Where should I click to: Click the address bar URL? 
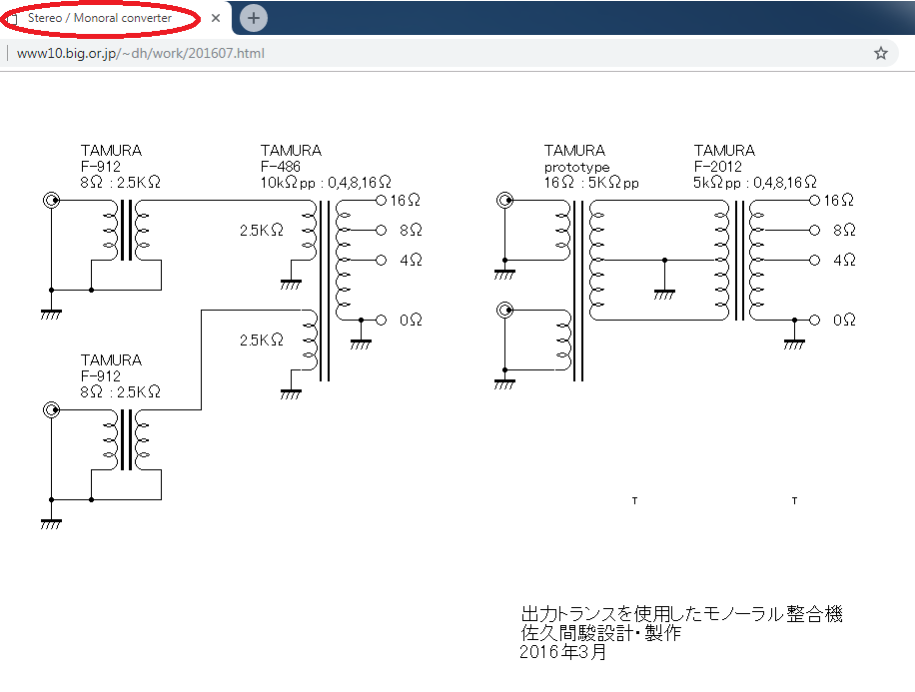click(141, 54)
